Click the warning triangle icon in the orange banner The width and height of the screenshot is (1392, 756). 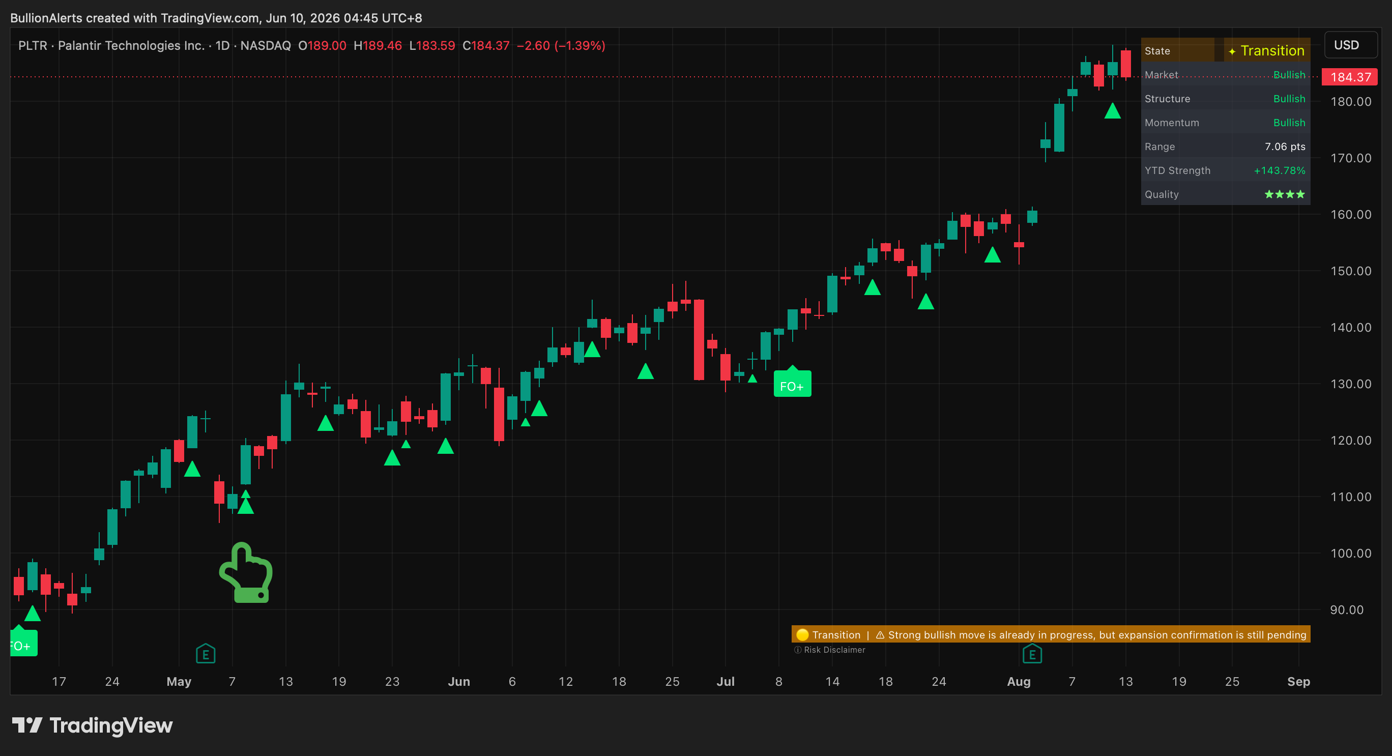(x=880, y=635)
